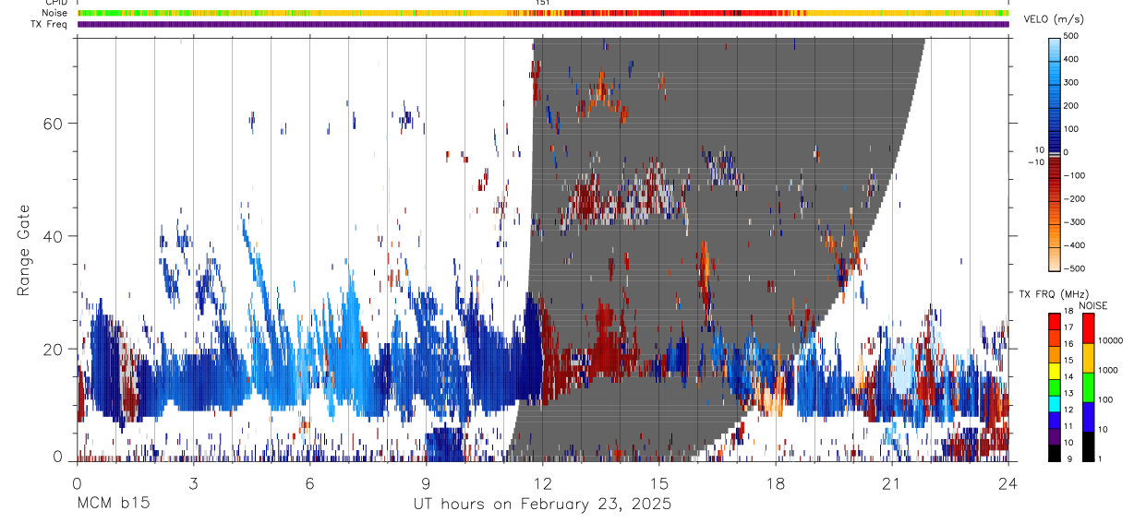This screenshot has height=523, width=1134.
Task: Select the "151" CPID value label
Action: pyautogui.click(x=543, y=3)
